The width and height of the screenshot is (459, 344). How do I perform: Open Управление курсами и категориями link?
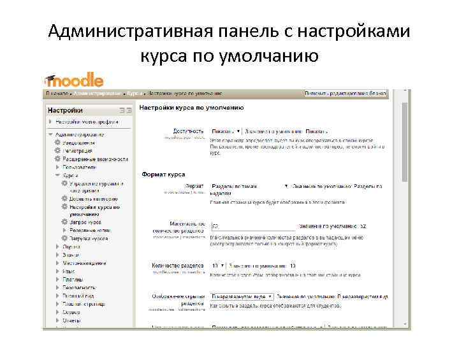click(96, 187)
